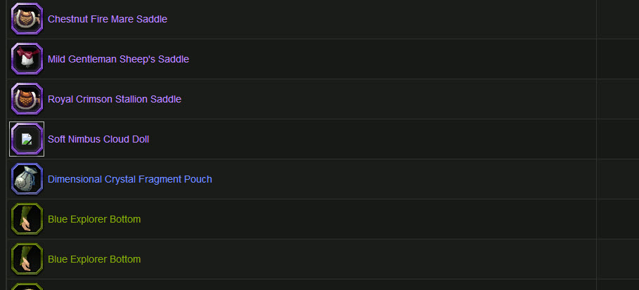
Task: Click the empty right-column cell beside Chestnut Fire Mare Saddle
Action: point(618,19)
